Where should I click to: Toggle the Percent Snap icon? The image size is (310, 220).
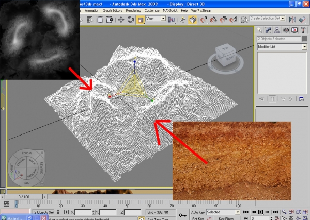point(223,20)
